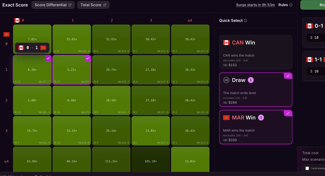The width and height of the screenshot is (325, 176).
Task: Click the Canada flag icon above score columns
Action: [x=17, y=20]
